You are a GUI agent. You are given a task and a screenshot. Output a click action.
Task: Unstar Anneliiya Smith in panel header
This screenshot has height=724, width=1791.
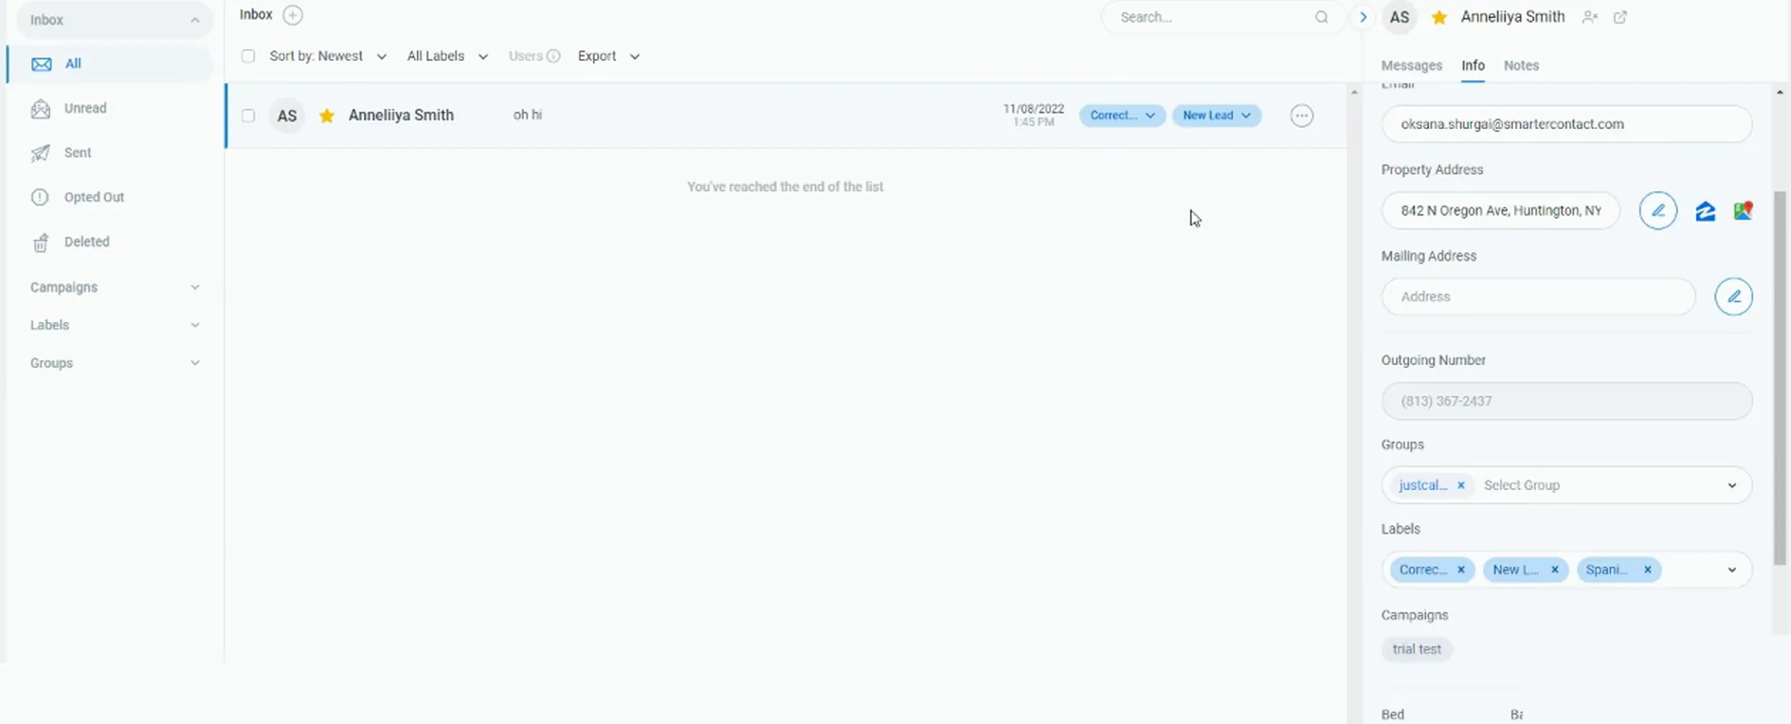pos(1438,17)
